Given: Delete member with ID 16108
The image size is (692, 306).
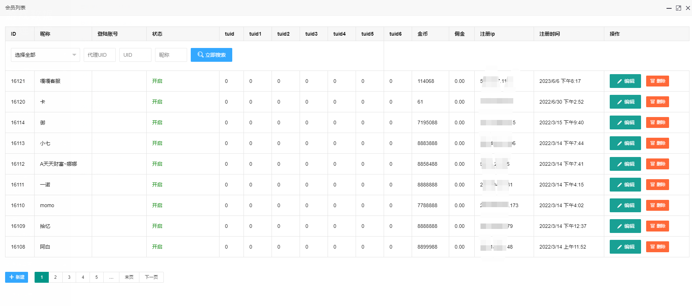Looking at the screenshot, I should click(657, 247).
